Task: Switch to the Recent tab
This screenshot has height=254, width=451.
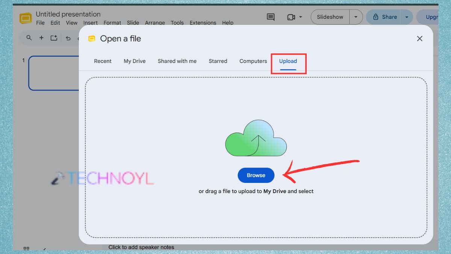Action: 103,61
